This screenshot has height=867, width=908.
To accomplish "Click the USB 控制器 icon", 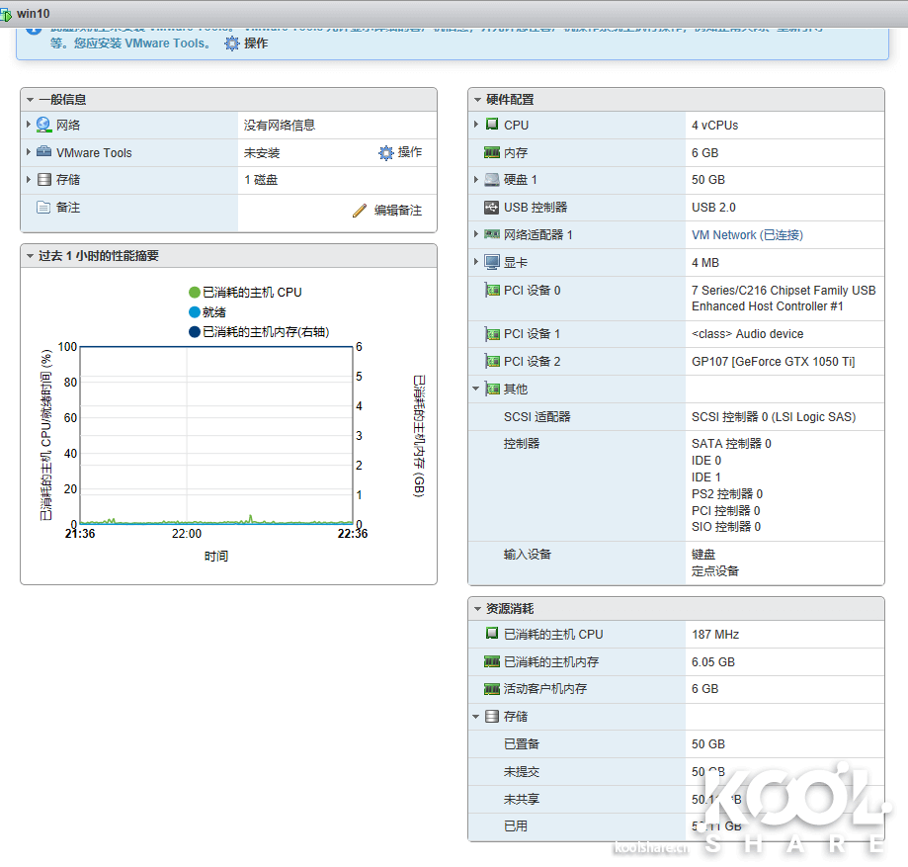I will coord(491,208).
